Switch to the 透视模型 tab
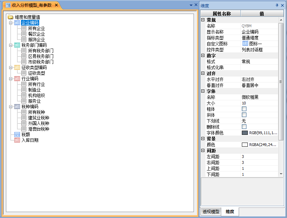Screen dimensions: 287x218 click(x=211, y=212)
